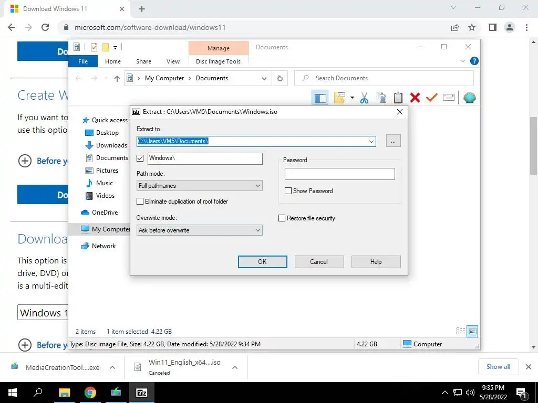
Task: Open the View ribbon tab
Action: click(x=173, y=61)
